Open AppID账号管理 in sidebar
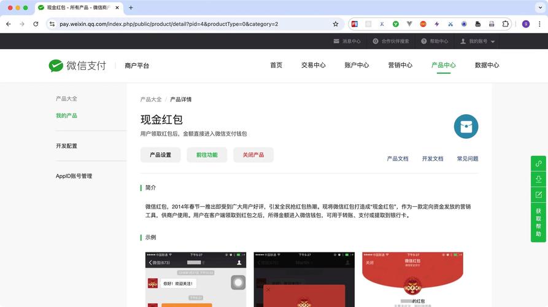Image resolution: width=548 pixels, height=307 pixels. [74, 176]
